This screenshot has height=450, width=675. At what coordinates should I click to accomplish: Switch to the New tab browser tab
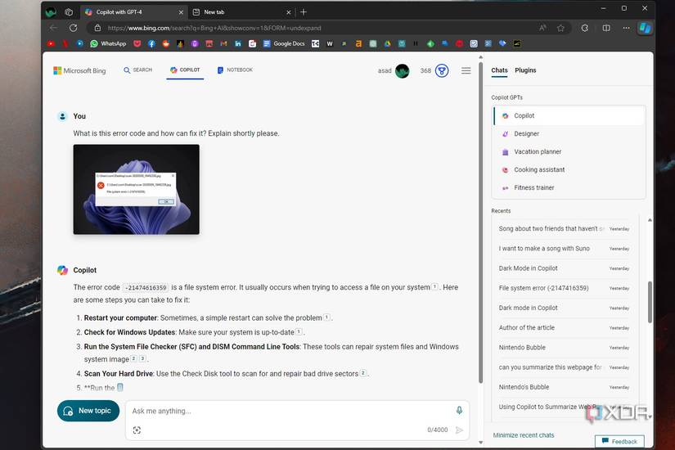tap(242, 12)
